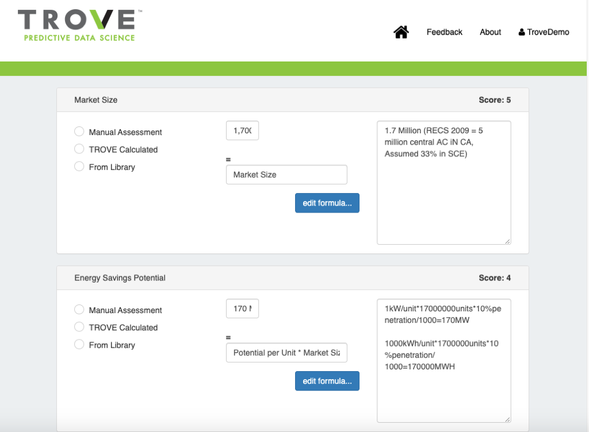Image resolution: width=589 pixels, height=432 pixels.
Task: Open the Feedback page
Action: coord(444,32)
